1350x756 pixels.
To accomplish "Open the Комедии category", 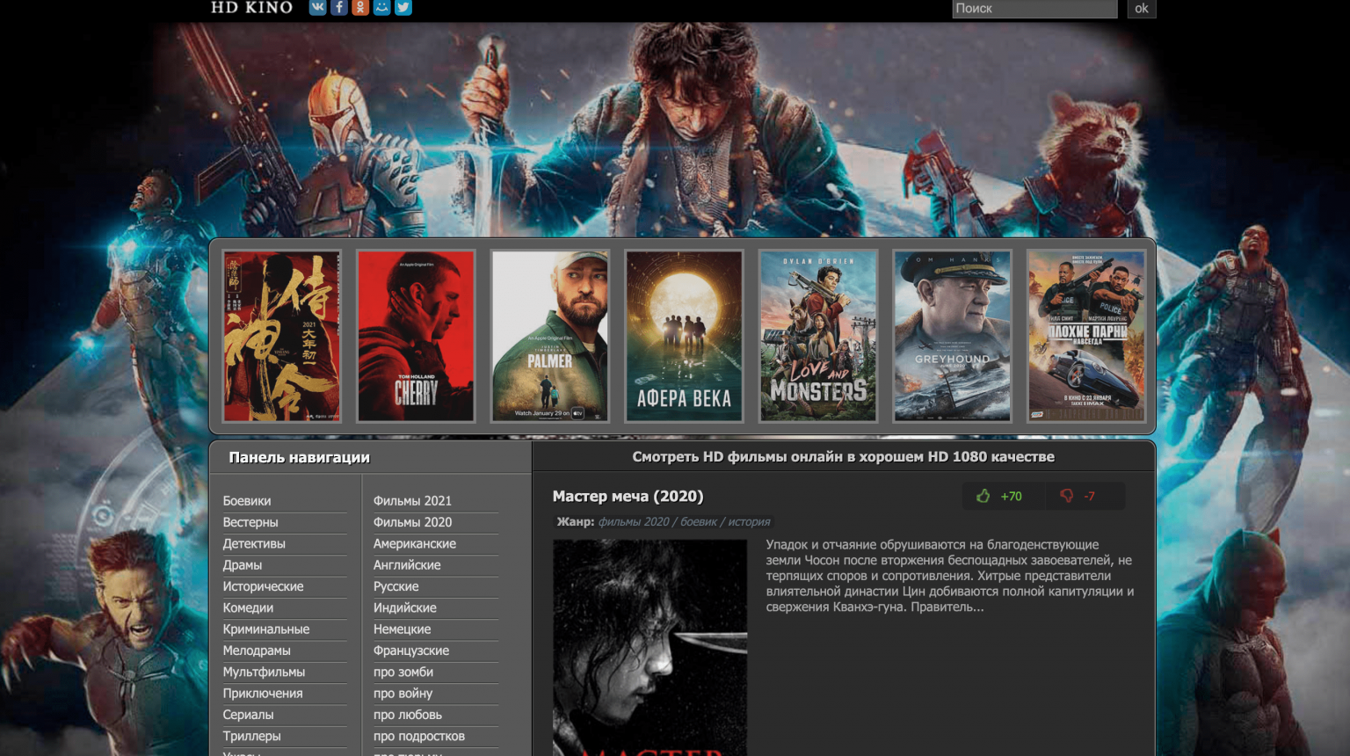I will click(x=248, y=607).
